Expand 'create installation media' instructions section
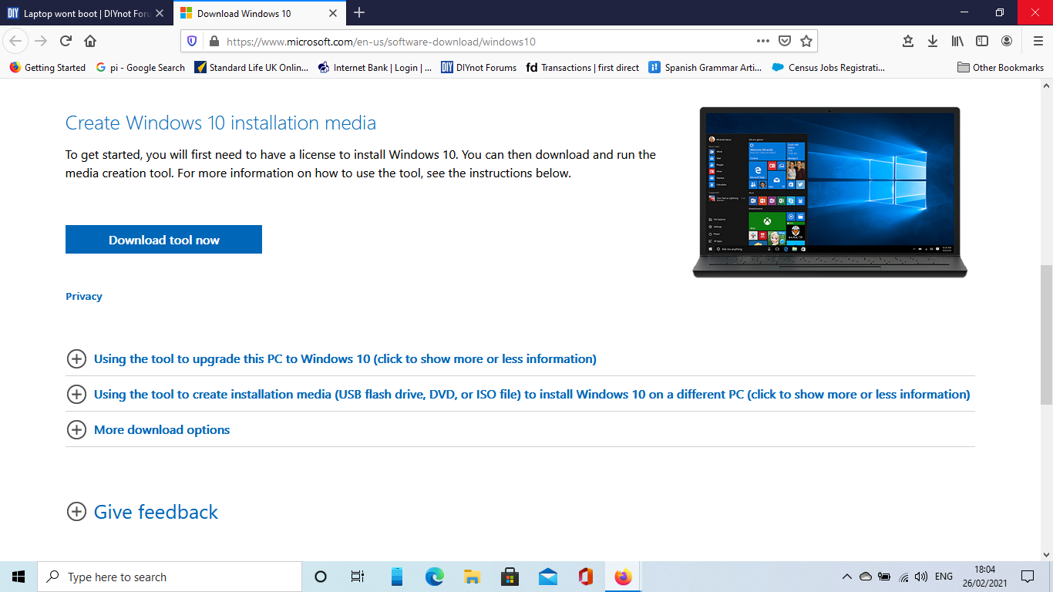Image resolution: width=1053 pixels, height=592 pixels. tap(531, 394)
